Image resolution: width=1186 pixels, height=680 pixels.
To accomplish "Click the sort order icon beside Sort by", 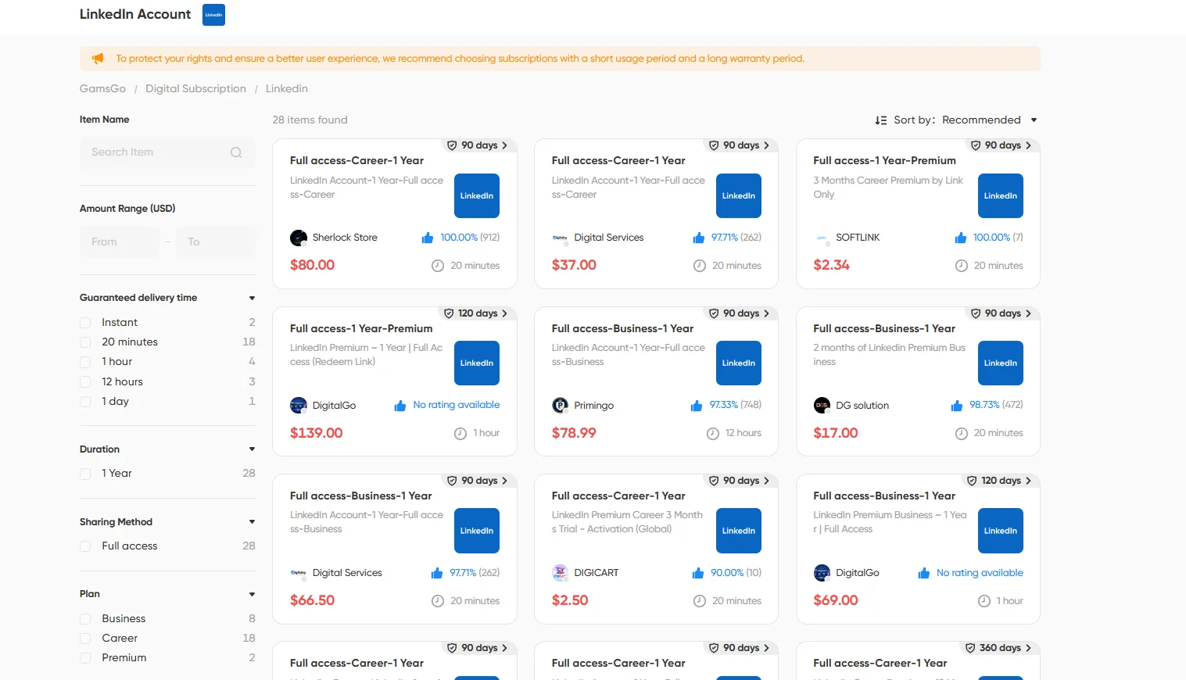I will pyautogui.click(x=881, y=119).
